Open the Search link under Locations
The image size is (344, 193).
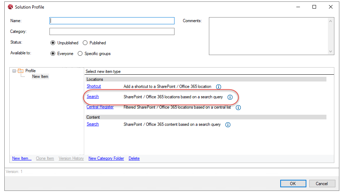point(92,96)
